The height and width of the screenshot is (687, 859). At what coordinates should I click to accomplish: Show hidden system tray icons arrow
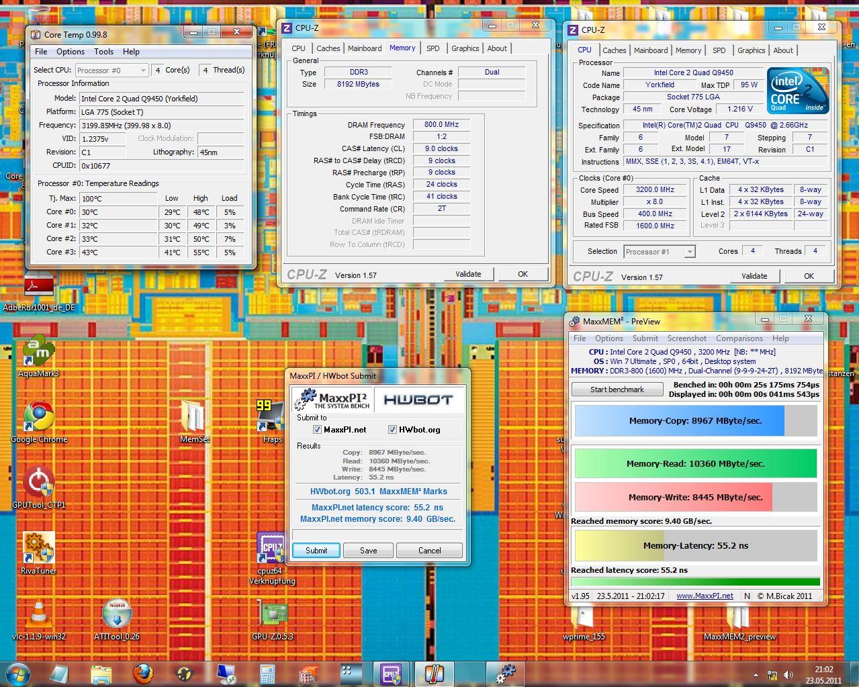pyautogui.click(x=756, y=674)
